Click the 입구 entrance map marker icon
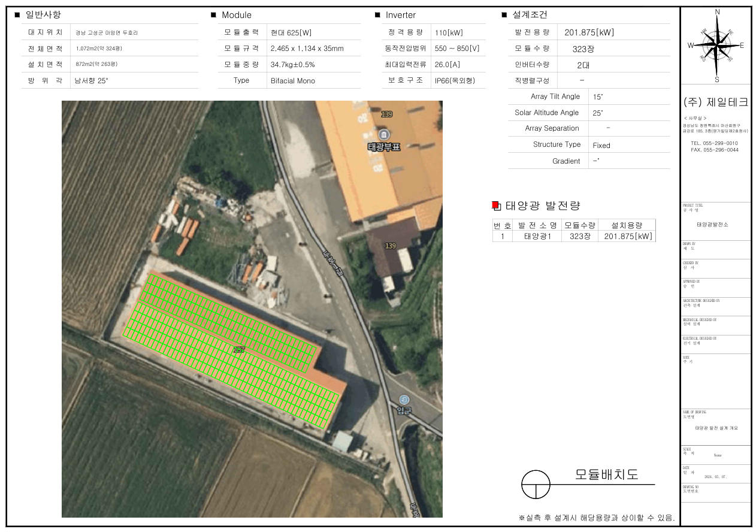Viewport: 756px width, 532px height. click(x=405, y=399)
